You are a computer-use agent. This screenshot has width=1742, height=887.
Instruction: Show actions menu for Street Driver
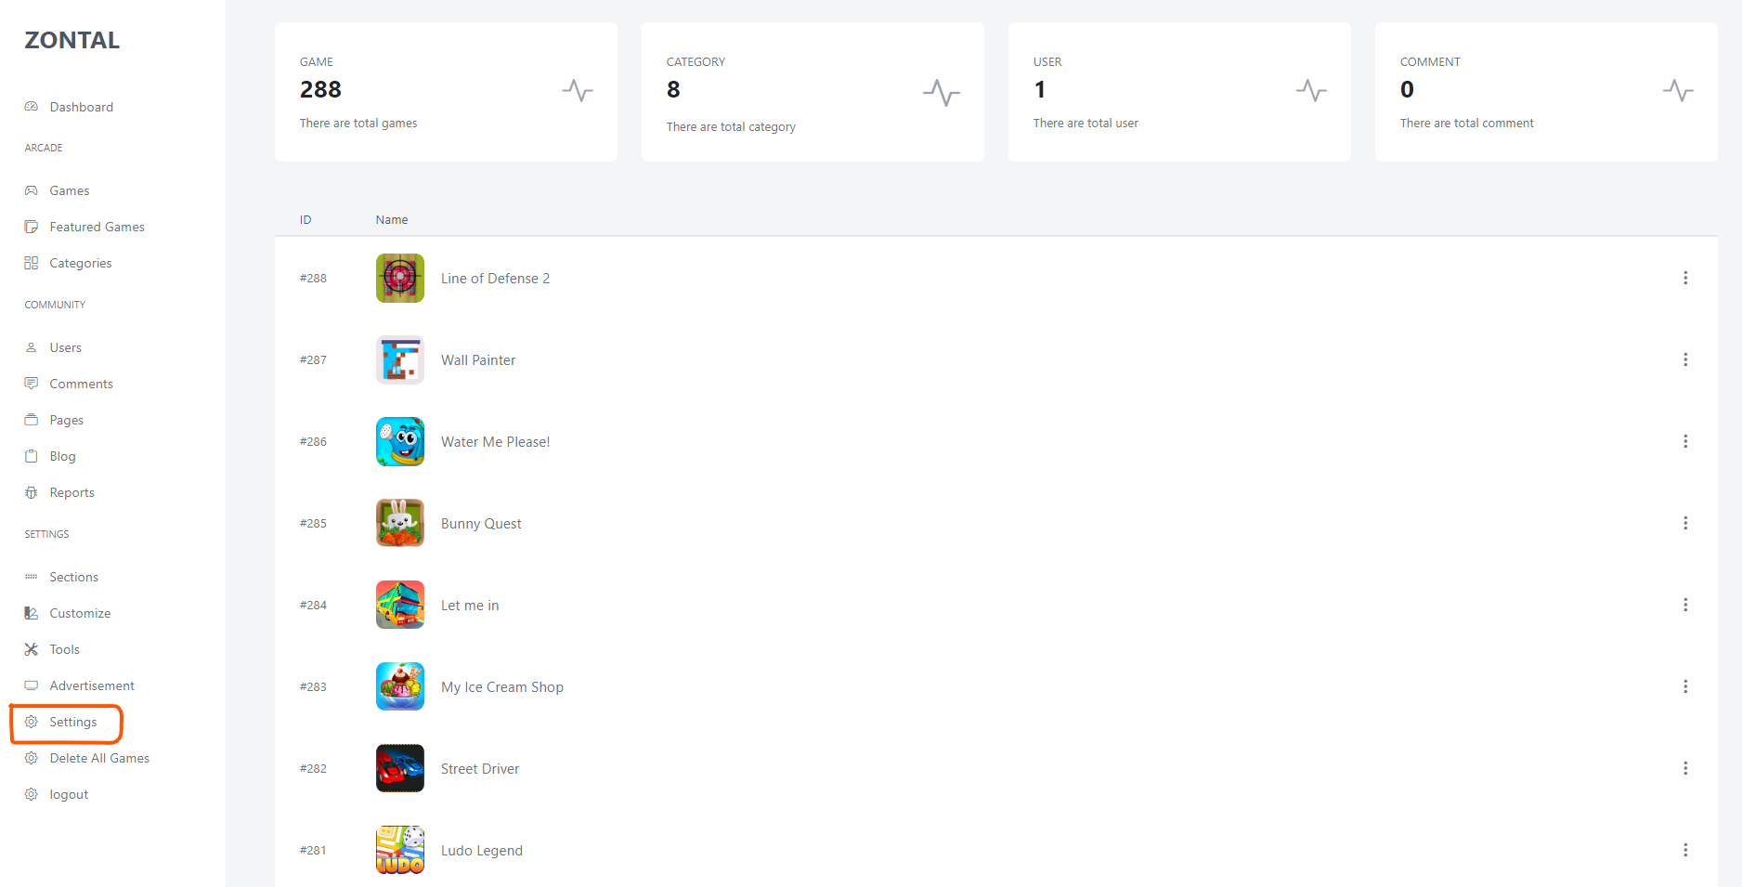click(x=1684, y=768)
